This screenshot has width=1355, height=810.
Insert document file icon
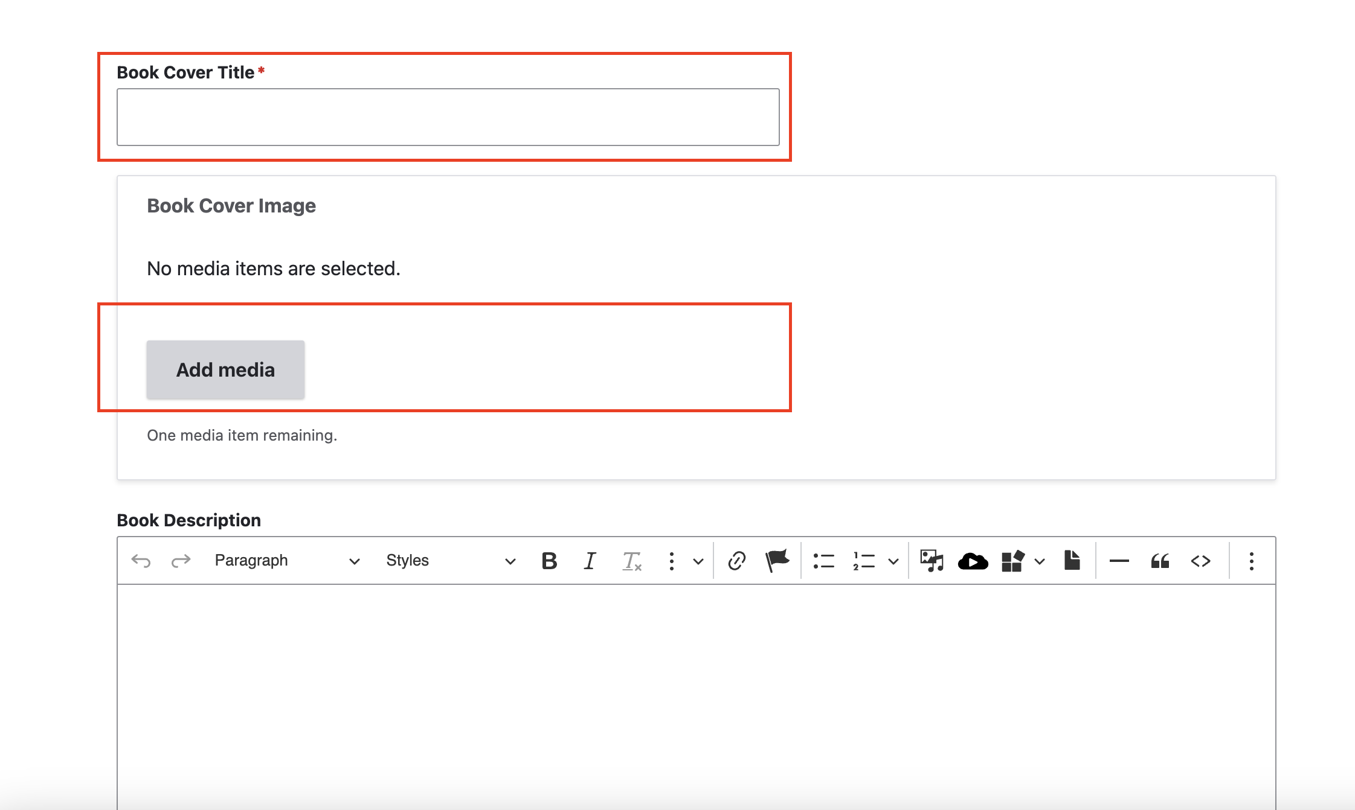1072,561
